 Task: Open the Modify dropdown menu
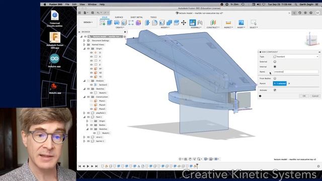pos(165,27)
